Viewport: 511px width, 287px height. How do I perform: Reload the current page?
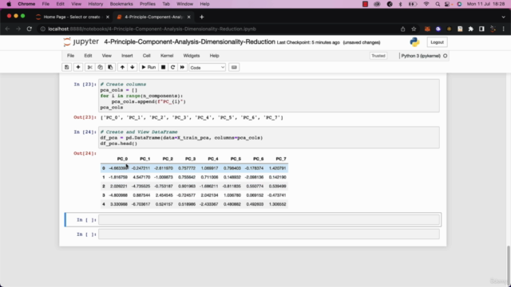pos(30,29)
